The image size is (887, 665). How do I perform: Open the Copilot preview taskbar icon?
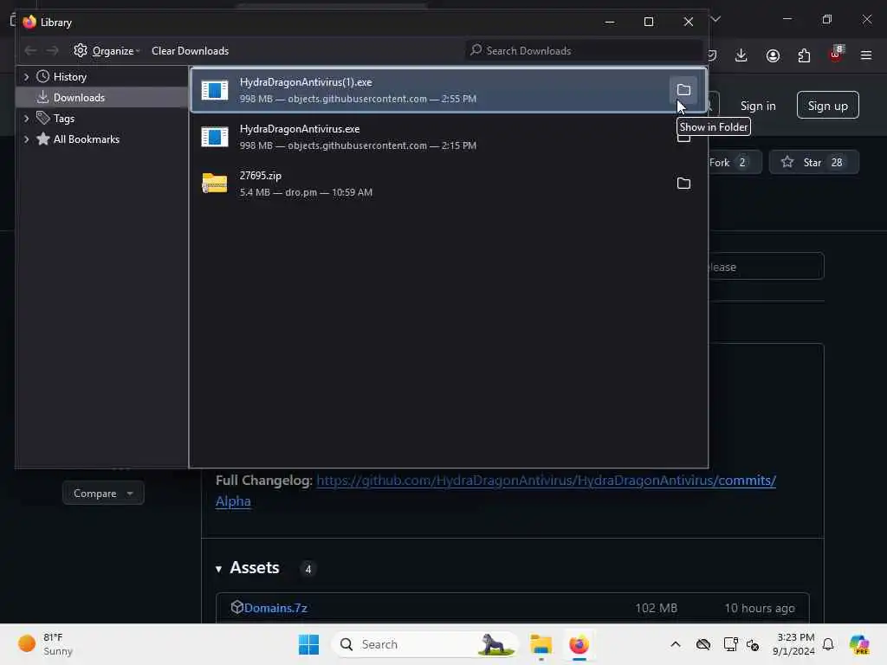pos(859,644)
